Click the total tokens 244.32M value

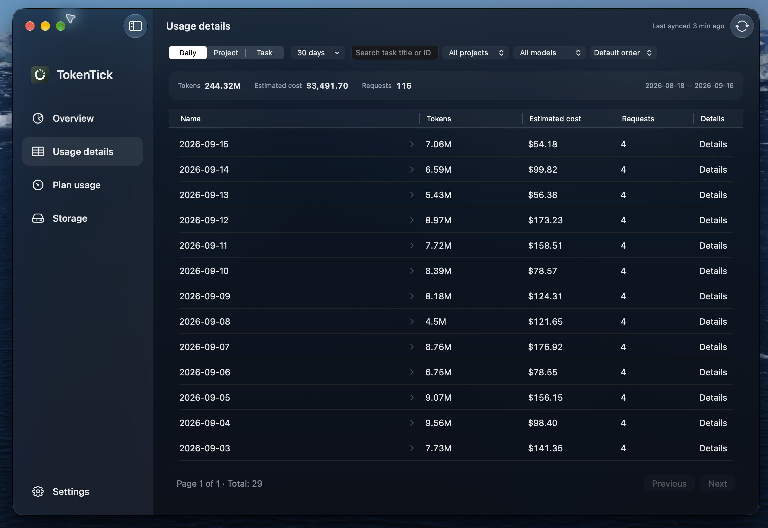tap(223, 86)
